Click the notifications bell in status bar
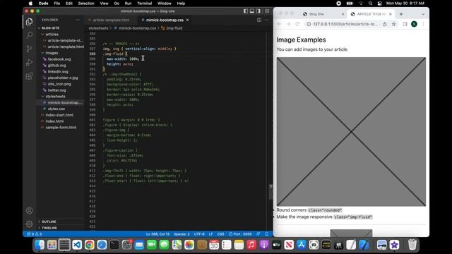This screenshot has height=254, width=452. [x=267, y=234]
